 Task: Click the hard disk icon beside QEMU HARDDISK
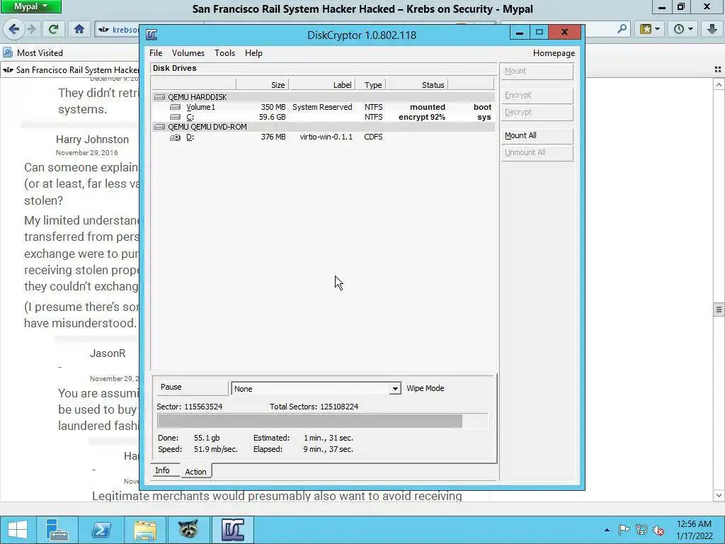(159, 97)
